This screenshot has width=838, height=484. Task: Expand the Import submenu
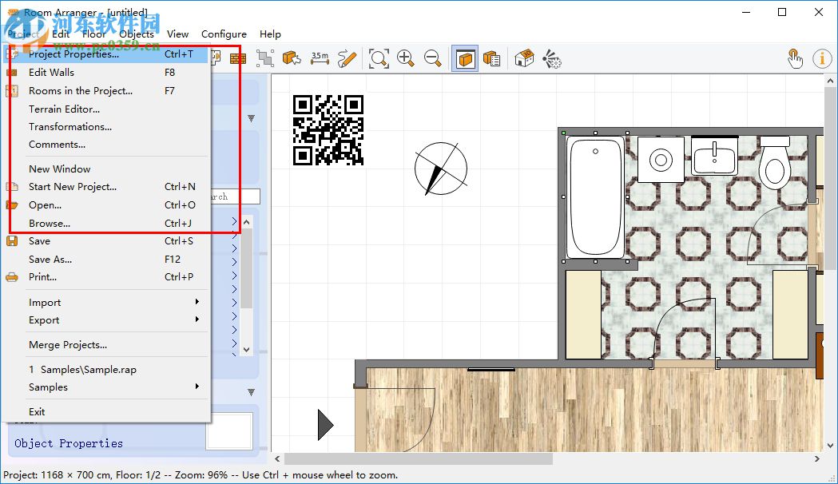(112, 302)
